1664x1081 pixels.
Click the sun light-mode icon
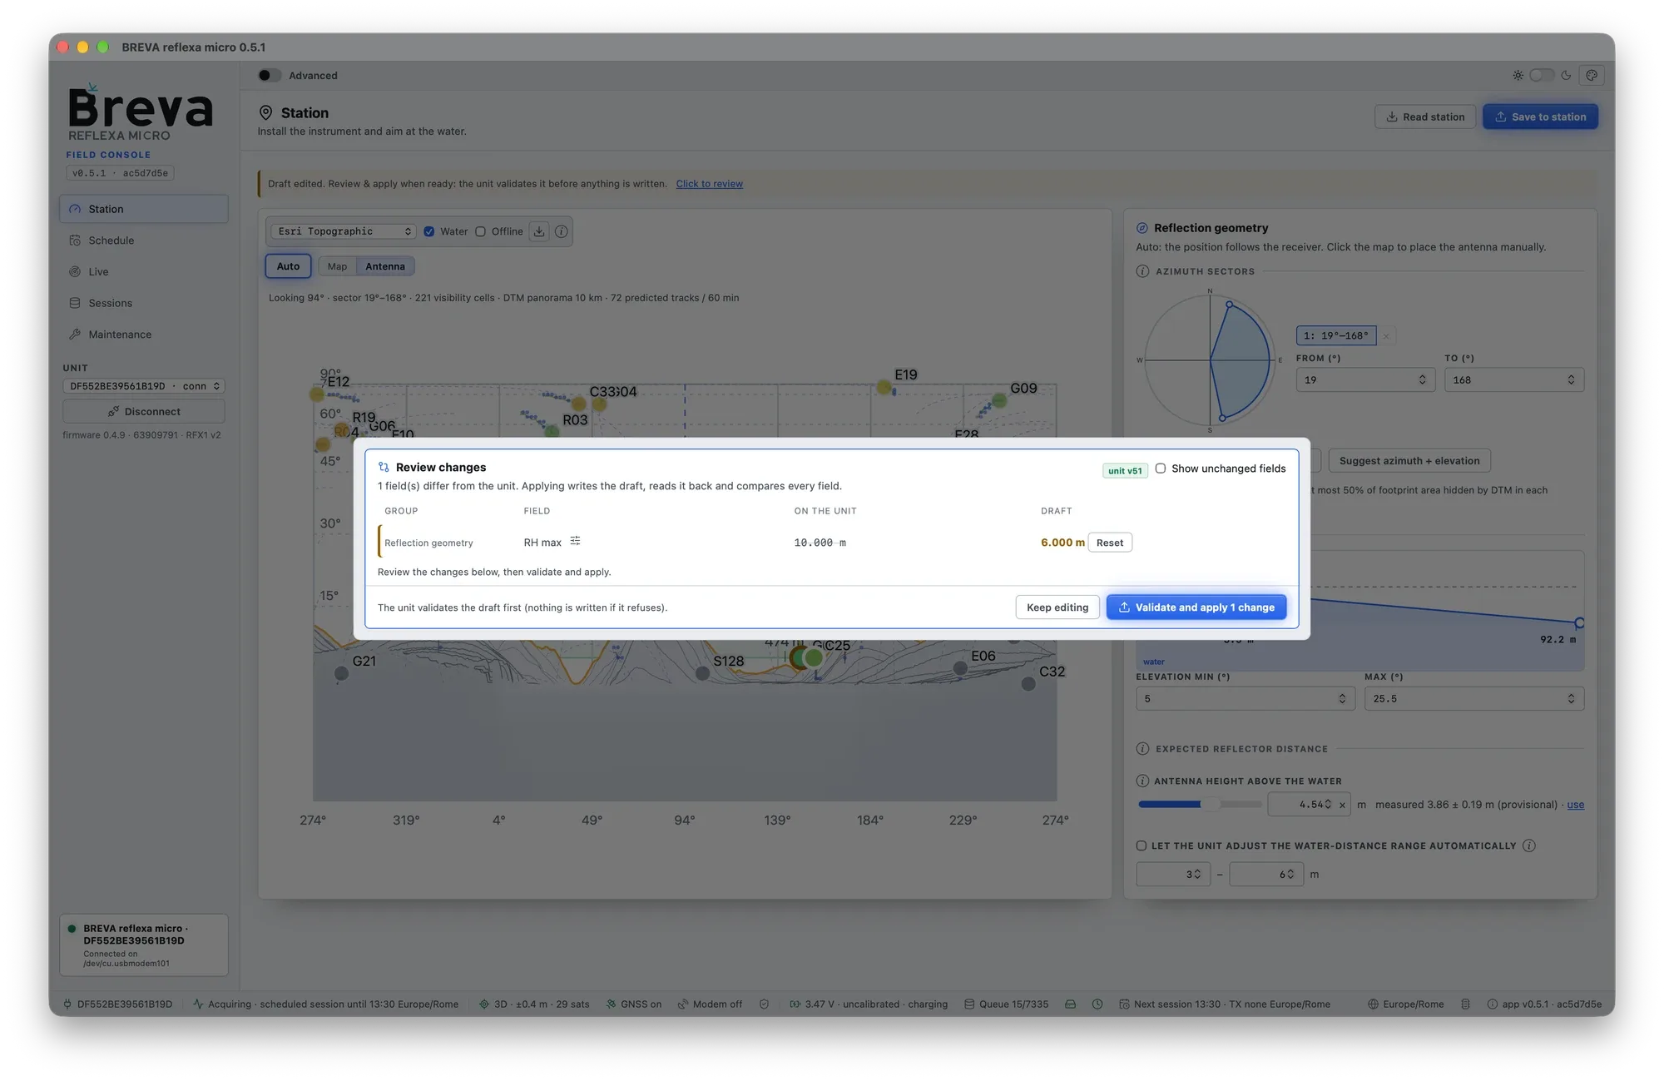pos(1518,75)
